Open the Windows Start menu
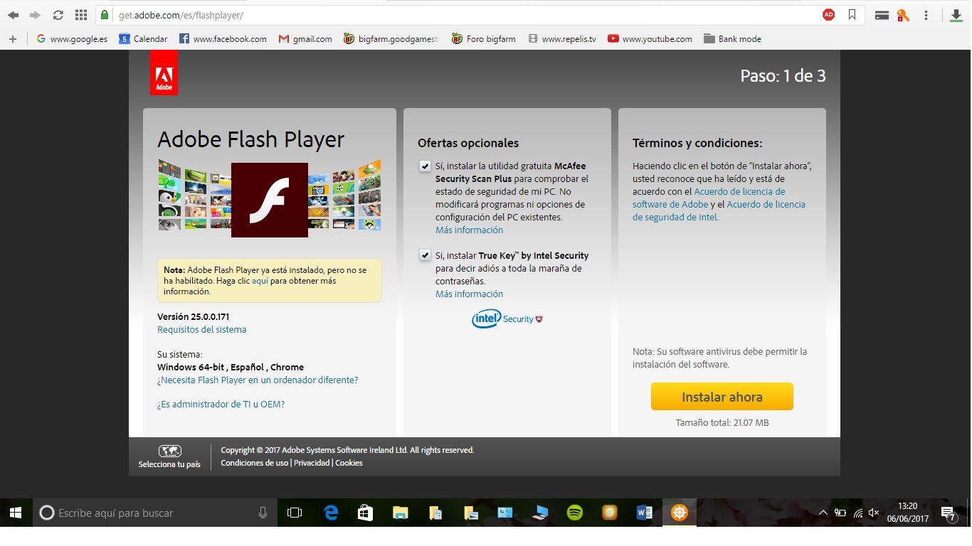This screenshot has width=972, height=546. coord(16,513)
